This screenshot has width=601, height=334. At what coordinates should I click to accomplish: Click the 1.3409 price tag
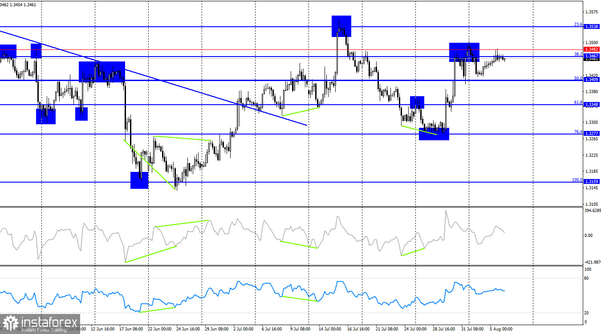click(x=591, y=80)
